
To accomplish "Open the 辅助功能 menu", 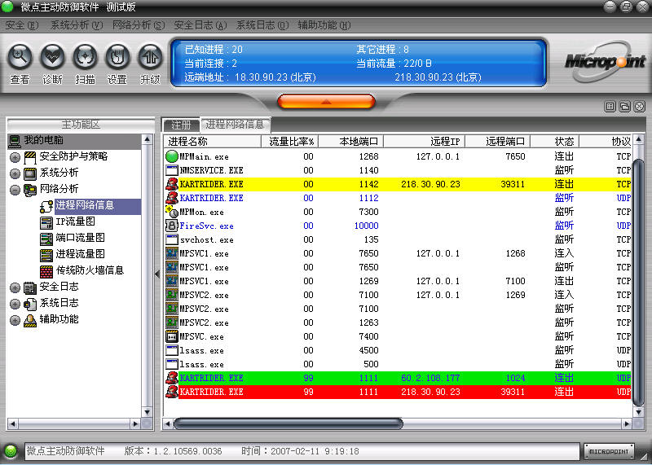I will (324, 25).
